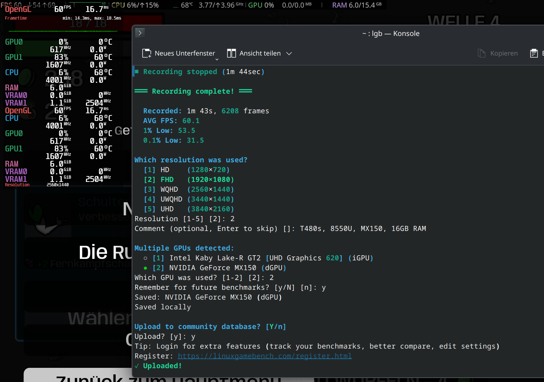Click the '0.1% Low: 31.5' line
The width and height of the screenshot is (544, 382).
coord(173,140)
